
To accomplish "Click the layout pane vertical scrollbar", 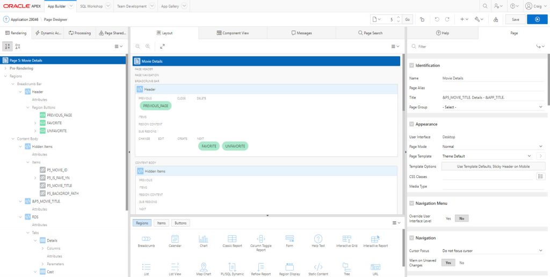I will pyautogui.click(x=403, y=83).
